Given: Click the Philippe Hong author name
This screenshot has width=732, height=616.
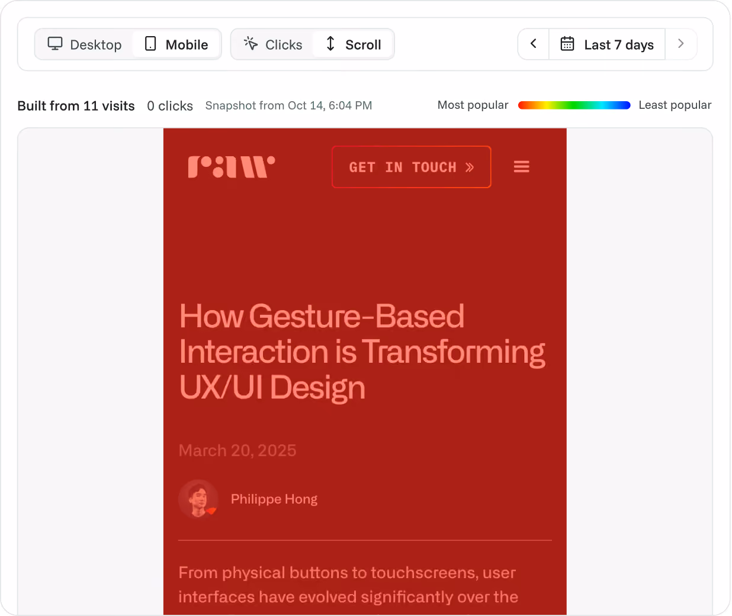Looking at the screenshot, I should pyautogui.click(x=274, y=499).
